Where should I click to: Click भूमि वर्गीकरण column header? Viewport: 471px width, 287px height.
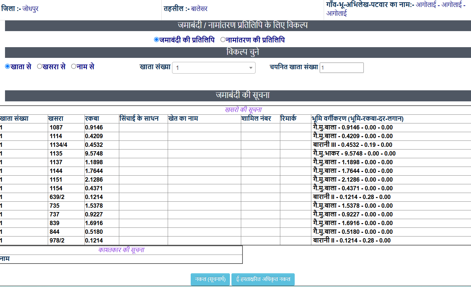357,119
